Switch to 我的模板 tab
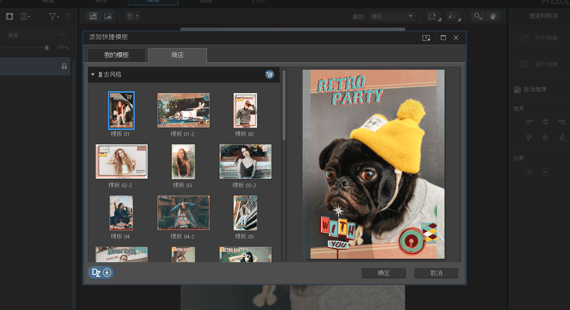Screen dimensions: 570x310 (x=116, y=55)
